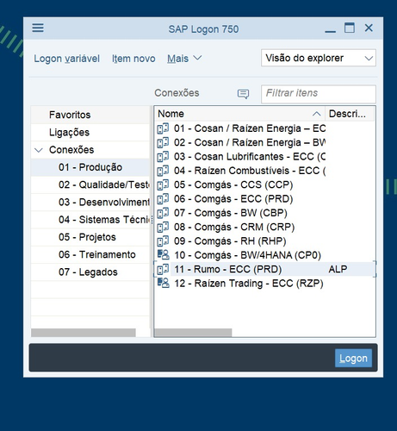Image resolution: width=397 pixels, height=431 pixels.
Task: Select row '06 - Comgás - ECC (PRD)'
Action: (x=264, y=199)
